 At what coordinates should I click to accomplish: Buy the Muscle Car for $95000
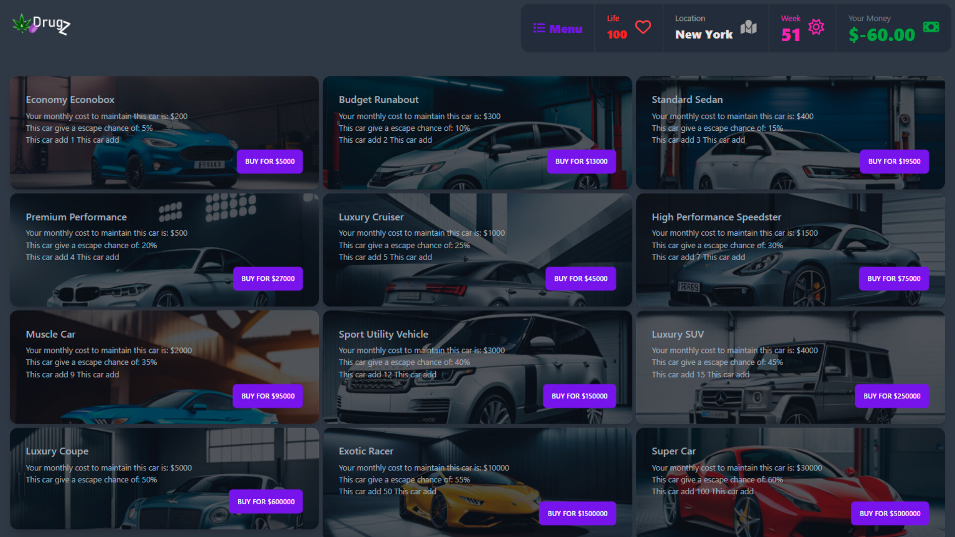pos(268,396)
